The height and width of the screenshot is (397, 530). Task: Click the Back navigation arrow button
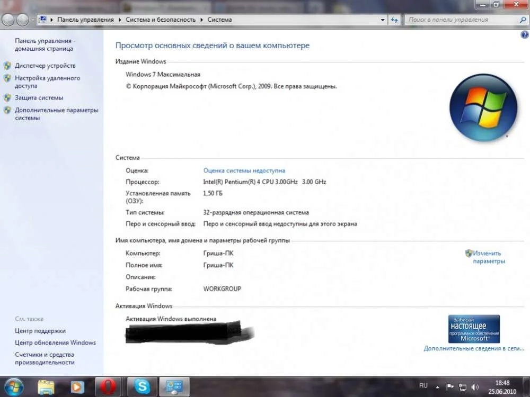coord(8,20)
